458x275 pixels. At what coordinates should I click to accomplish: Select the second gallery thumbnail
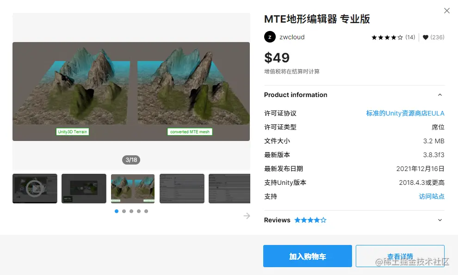84,189
